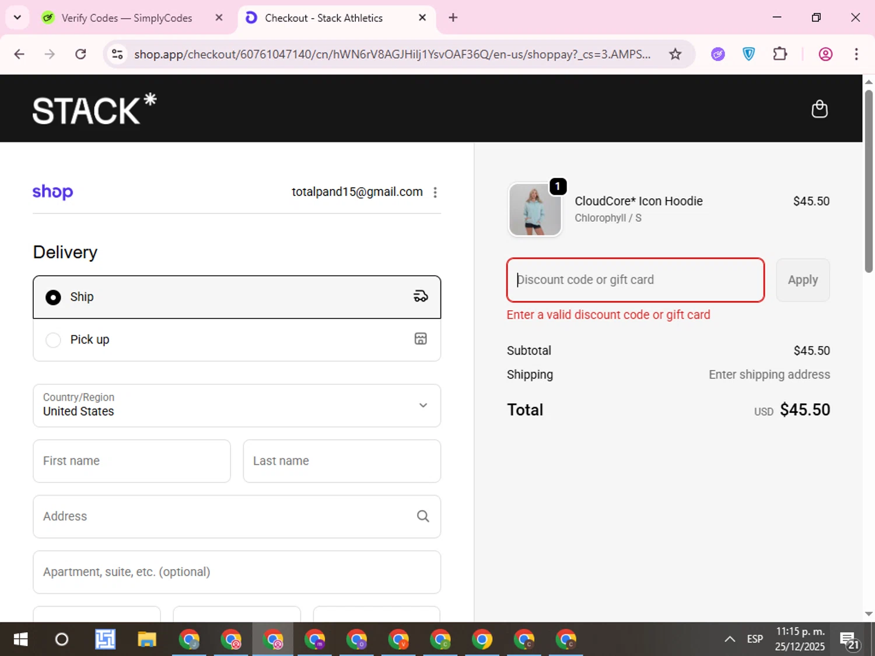This screenshot has height=656, width=875.
Task: Select the Checkout - Stack Athletics tab
Action: point(324,18)
